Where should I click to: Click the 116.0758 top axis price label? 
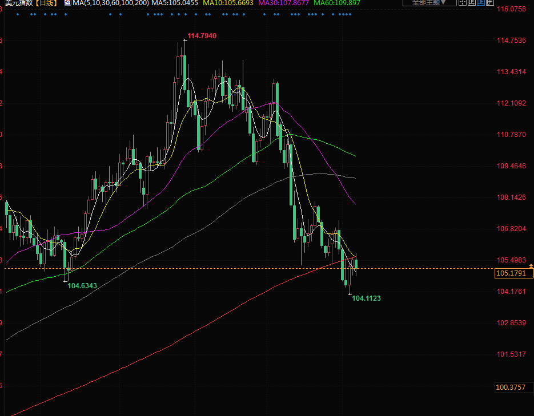coord(511,10)
